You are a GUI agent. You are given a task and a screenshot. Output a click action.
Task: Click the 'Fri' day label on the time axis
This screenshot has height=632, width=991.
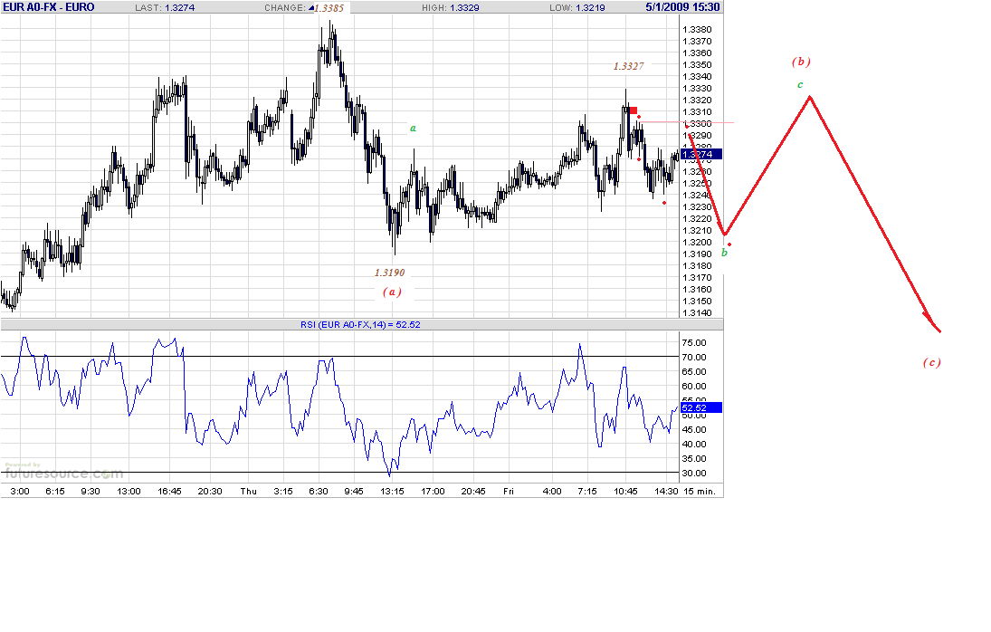pos(509,491)
